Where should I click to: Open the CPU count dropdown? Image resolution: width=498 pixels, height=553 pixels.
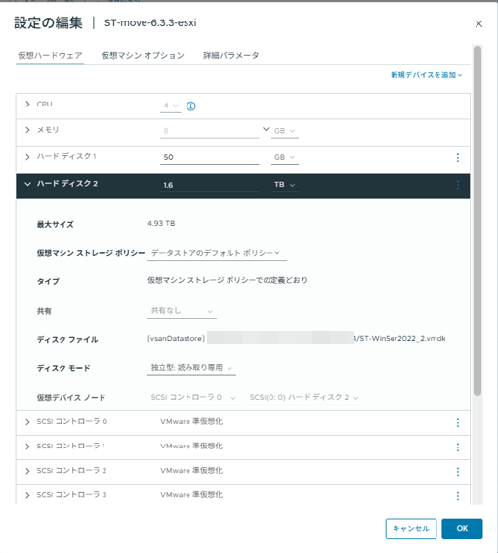[x=171, y=106]
